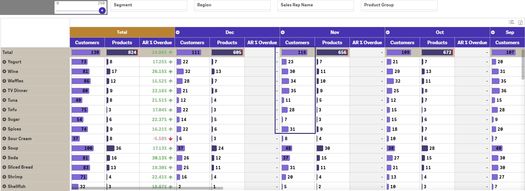Screen dimensions: 525x191
Task: Open the Product Group filter
Action: [x=399, y=6]
